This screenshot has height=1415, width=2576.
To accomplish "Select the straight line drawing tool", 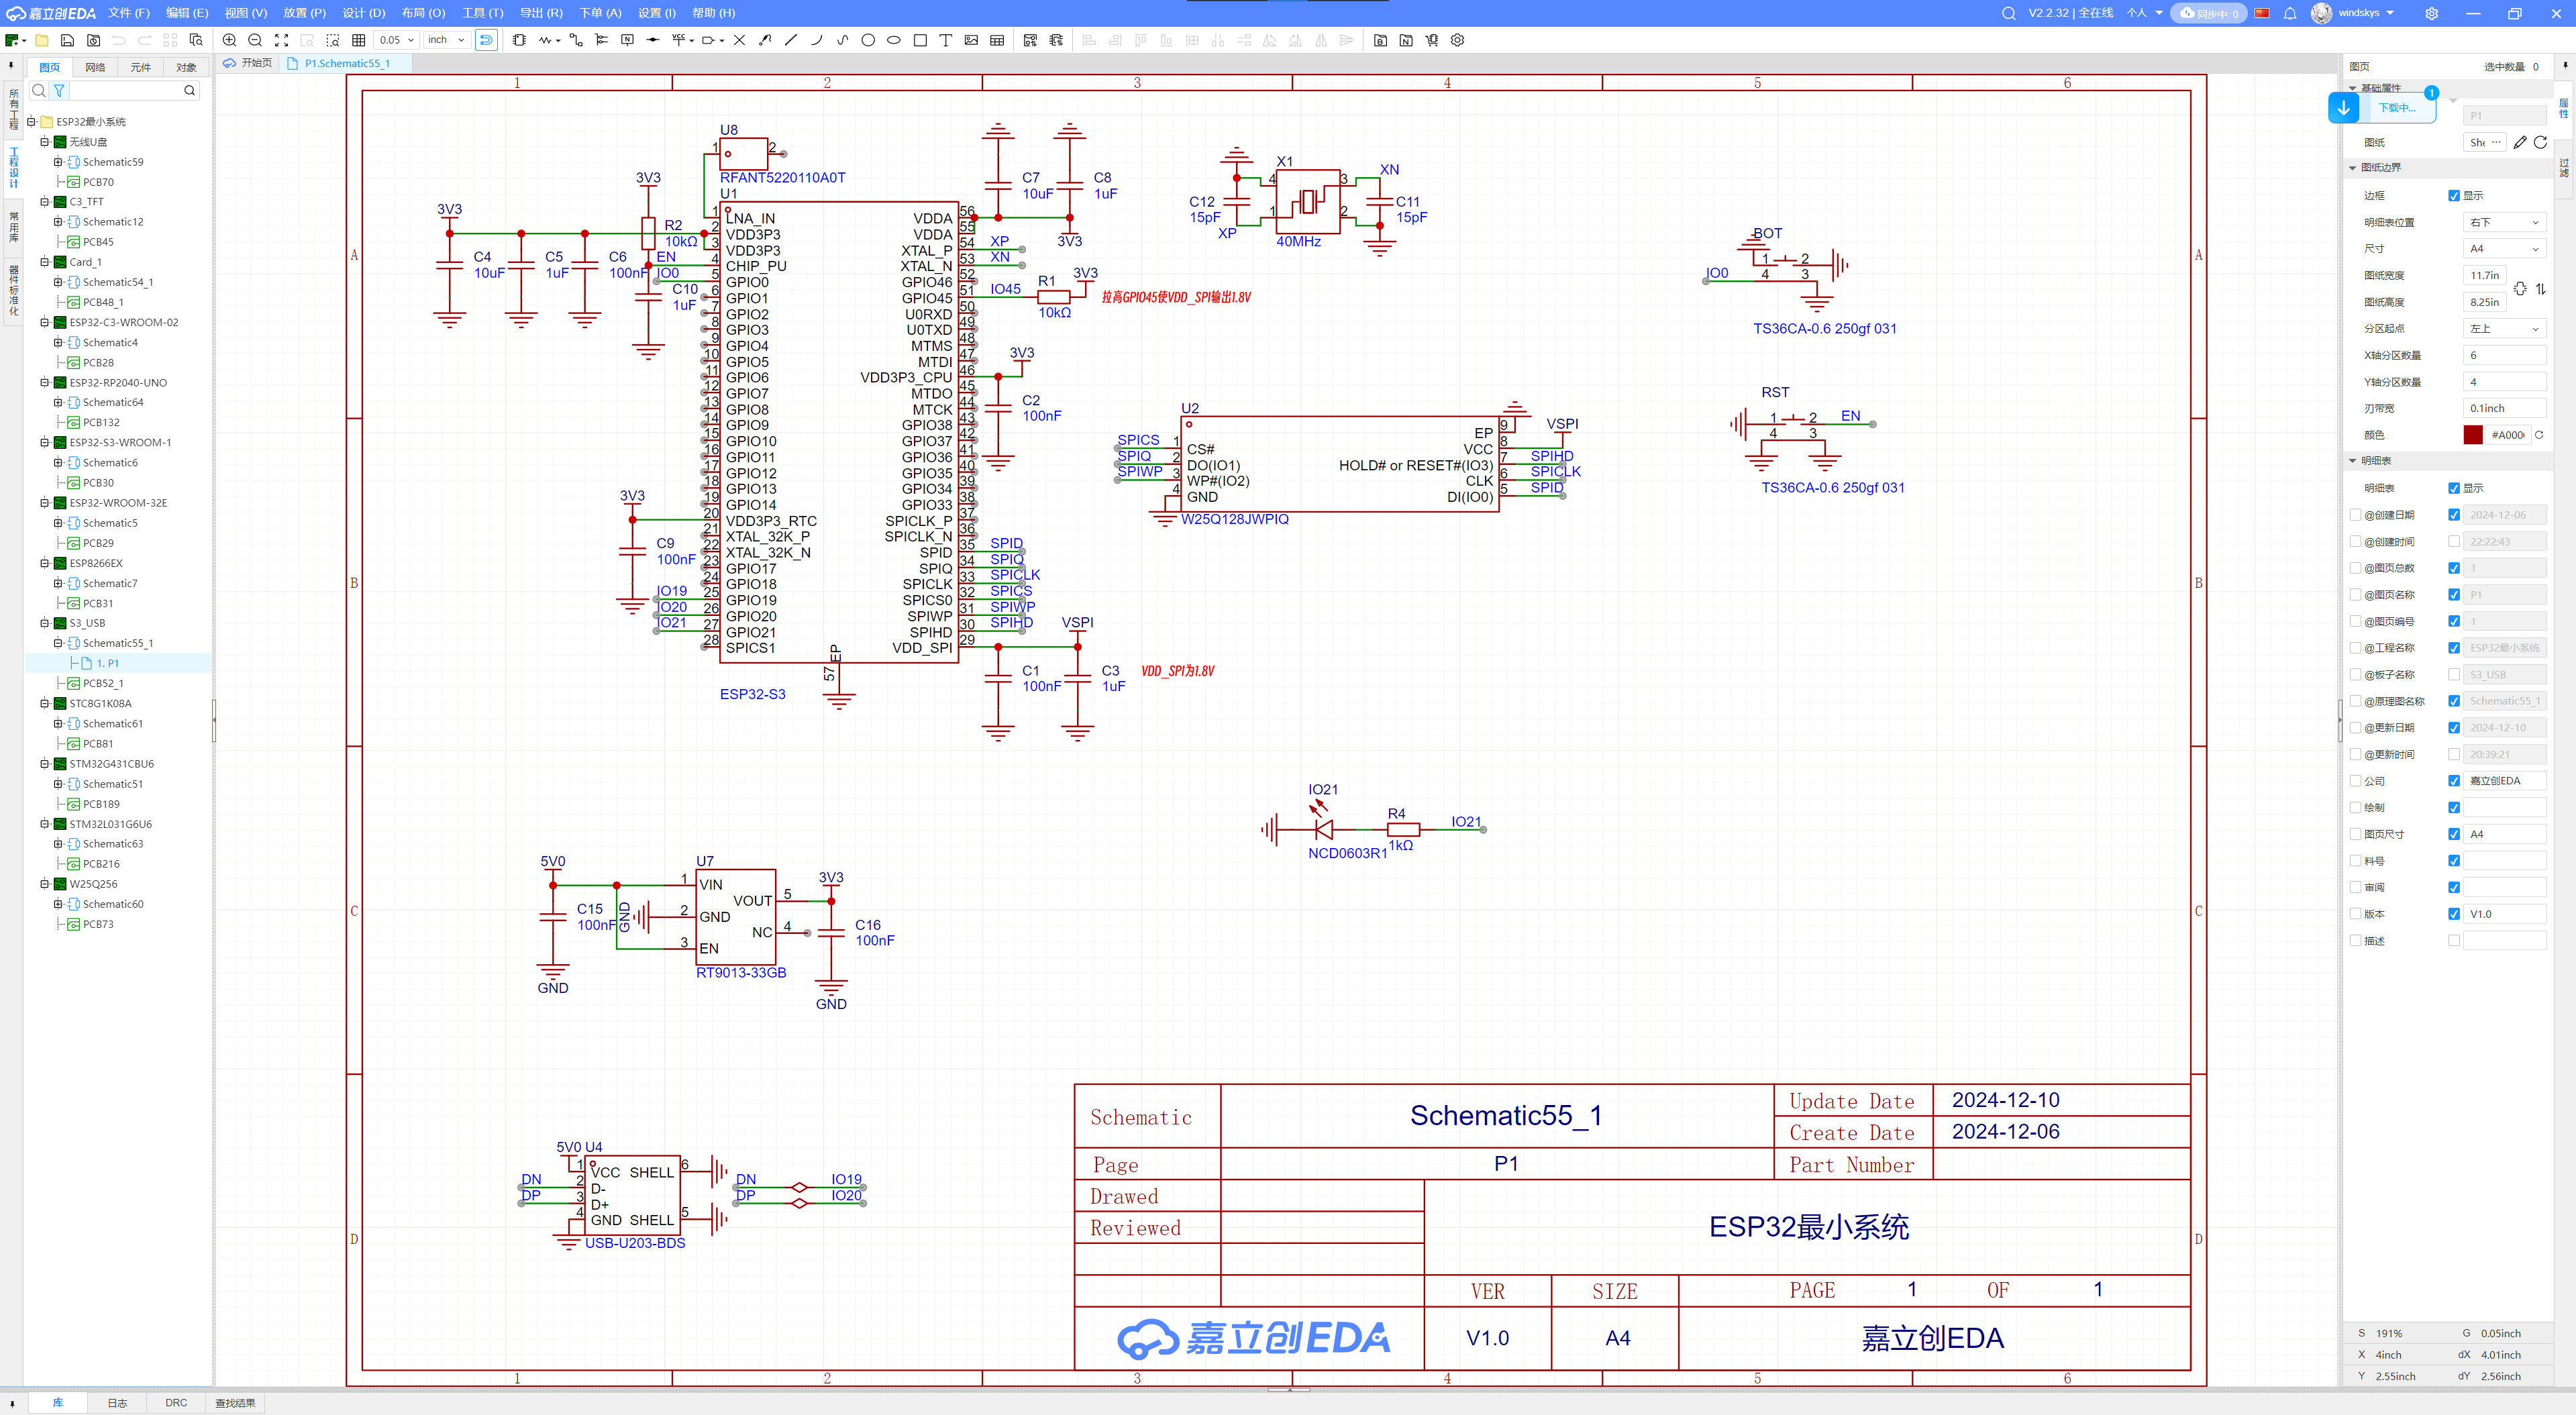I will [x=791, y=40].
